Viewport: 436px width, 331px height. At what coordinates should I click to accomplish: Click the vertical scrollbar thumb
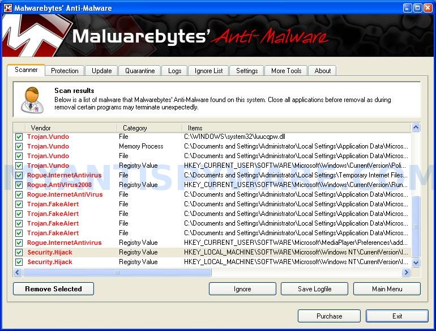pos(416,227)
